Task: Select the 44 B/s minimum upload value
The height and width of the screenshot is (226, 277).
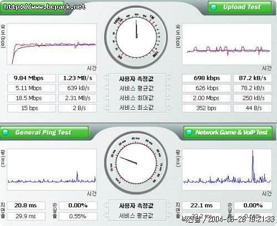Action: click(253, 108)
